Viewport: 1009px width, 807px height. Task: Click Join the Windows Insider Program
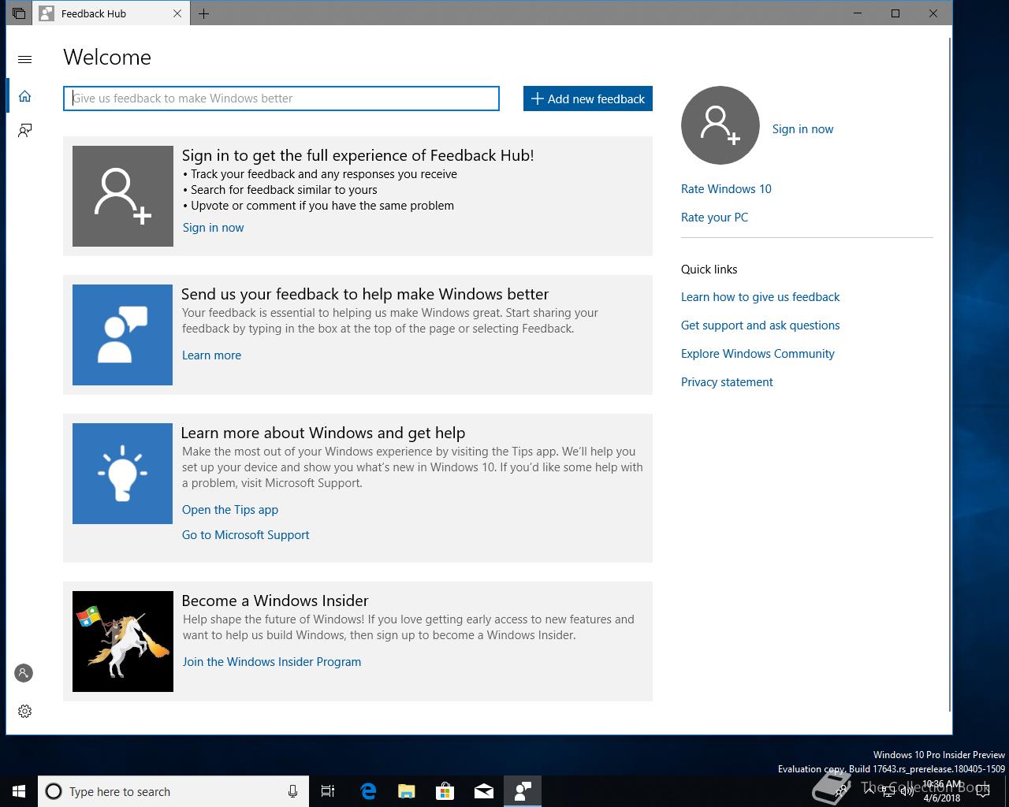tap(272, 662)
